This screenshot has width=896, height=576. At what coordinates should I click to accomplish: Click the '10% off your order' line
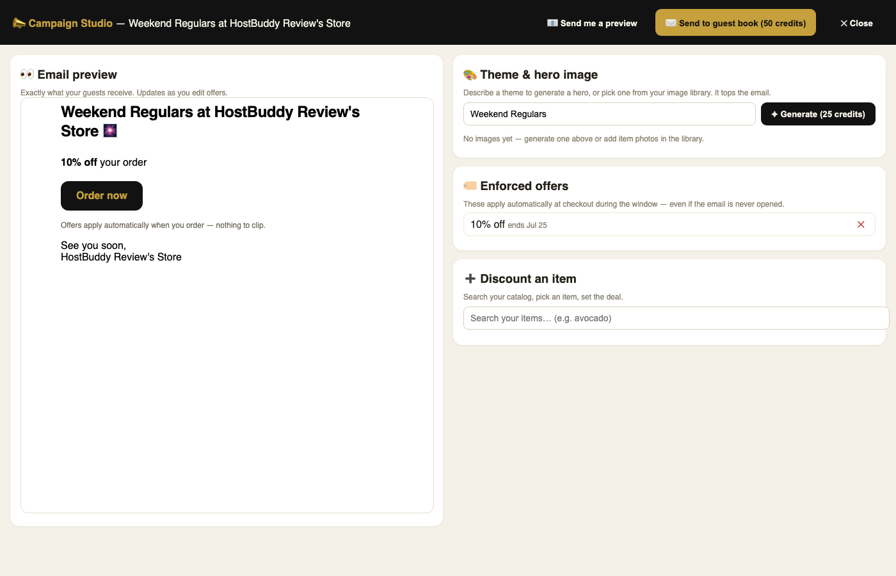pyautogui.click(x=104, y=163)
